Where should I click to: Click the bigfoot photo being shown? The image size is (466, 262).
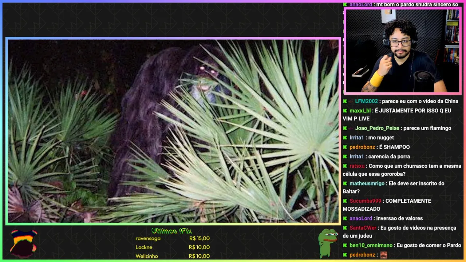(173, 131)
